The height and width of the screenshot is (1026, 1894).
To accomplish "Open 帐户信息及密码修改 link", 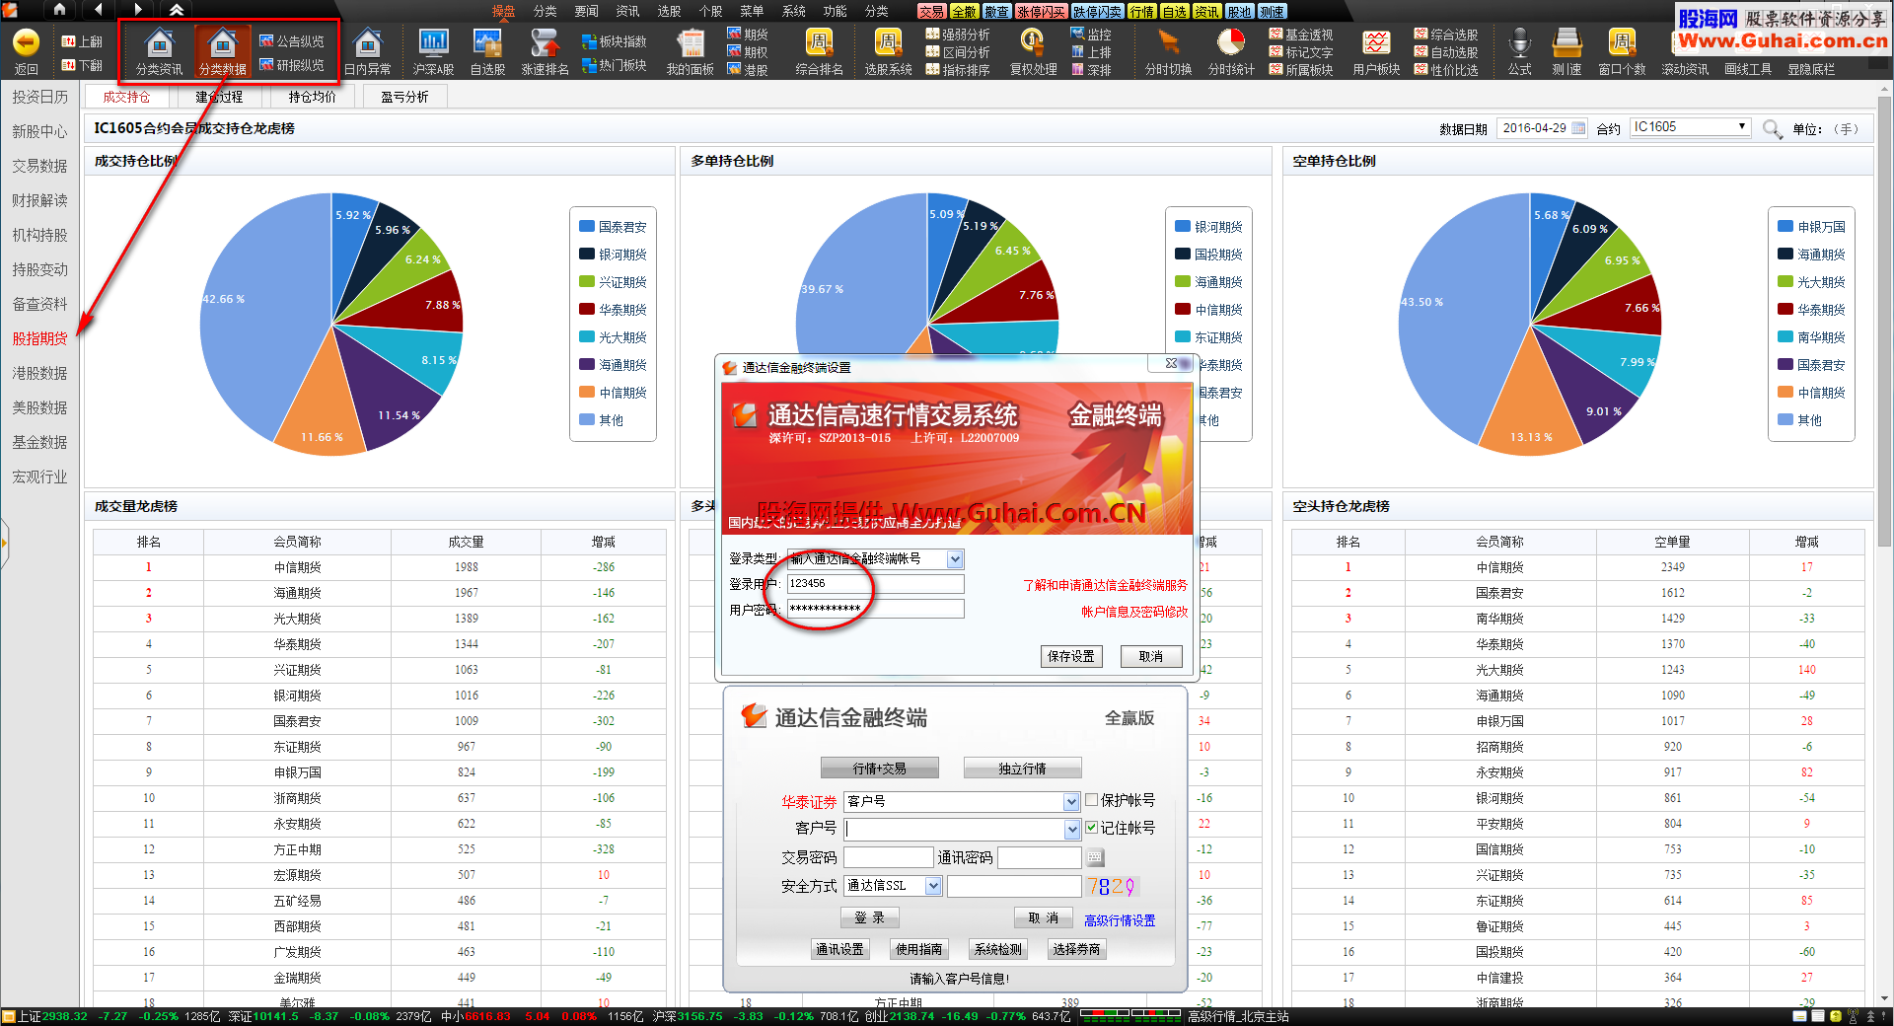I will coord(1134,612).
